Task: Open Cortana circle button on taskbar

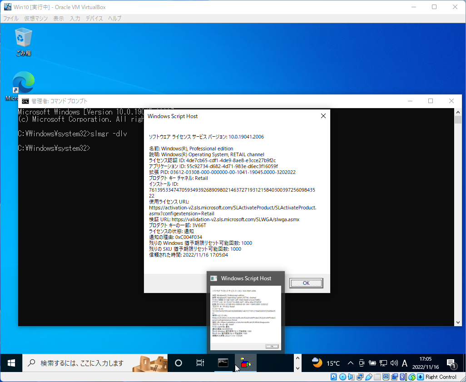Action: pyautogui.click(x=178, y=363)
